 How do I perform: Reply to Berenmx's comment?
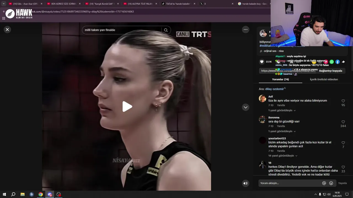pos(281,126)
